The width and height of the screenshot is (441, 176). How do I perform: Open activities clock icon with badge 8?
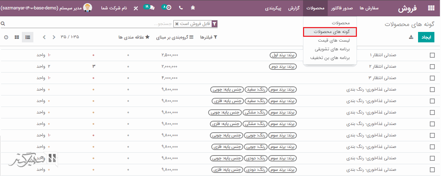point(167,7)
